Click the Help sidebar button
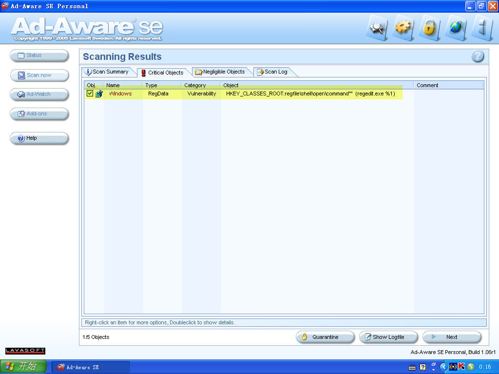This screenshot has width=499, height=374. (x=39, y=138)
